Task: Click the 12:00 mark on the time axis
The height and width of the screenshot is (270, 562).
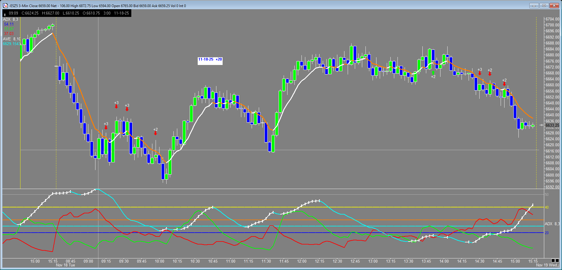Action: (x=302, y=261)
